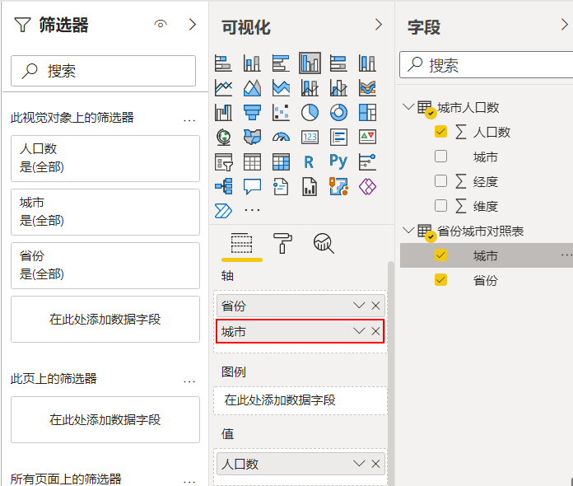The width and height of the screenshot is (573, 486).
Task: Switch to the Fields well tab
Action: pos(241,244)
